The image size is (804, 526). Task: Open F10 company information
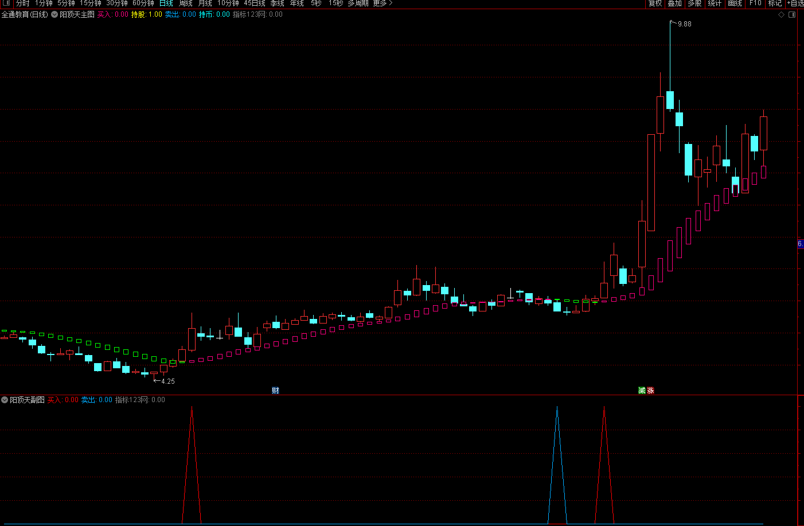[755, 3]
